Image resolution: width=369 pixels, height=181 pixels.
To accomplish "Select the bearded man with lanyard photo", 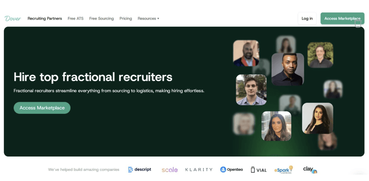I will click(x=246, y=53).
